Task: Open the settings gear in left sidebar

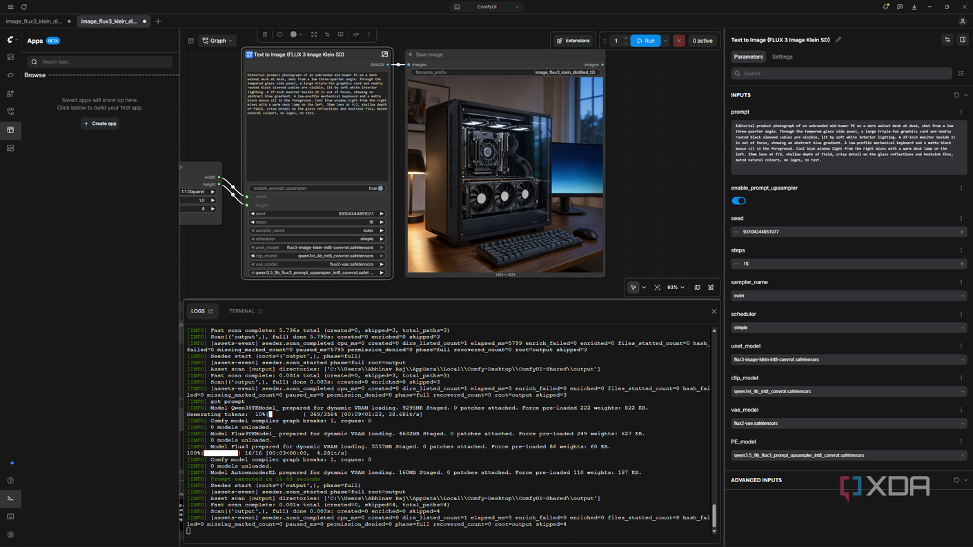Action: 10,535
